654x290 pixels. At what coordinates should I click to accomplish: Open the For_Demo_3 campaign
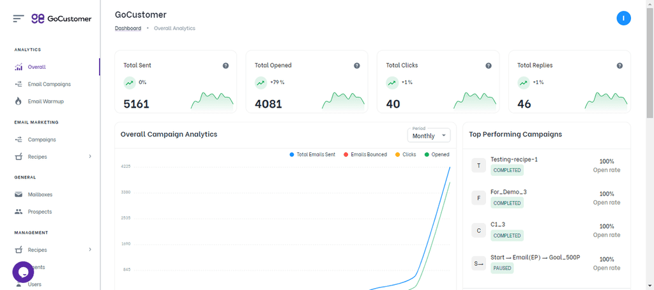coord(508,192)
